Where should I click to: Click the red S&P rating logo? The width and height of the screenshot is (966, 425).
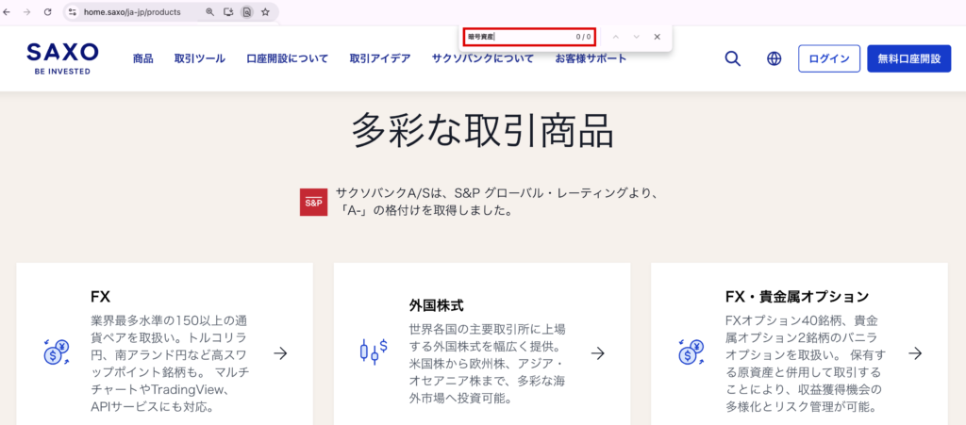click(x=313, y=203)
